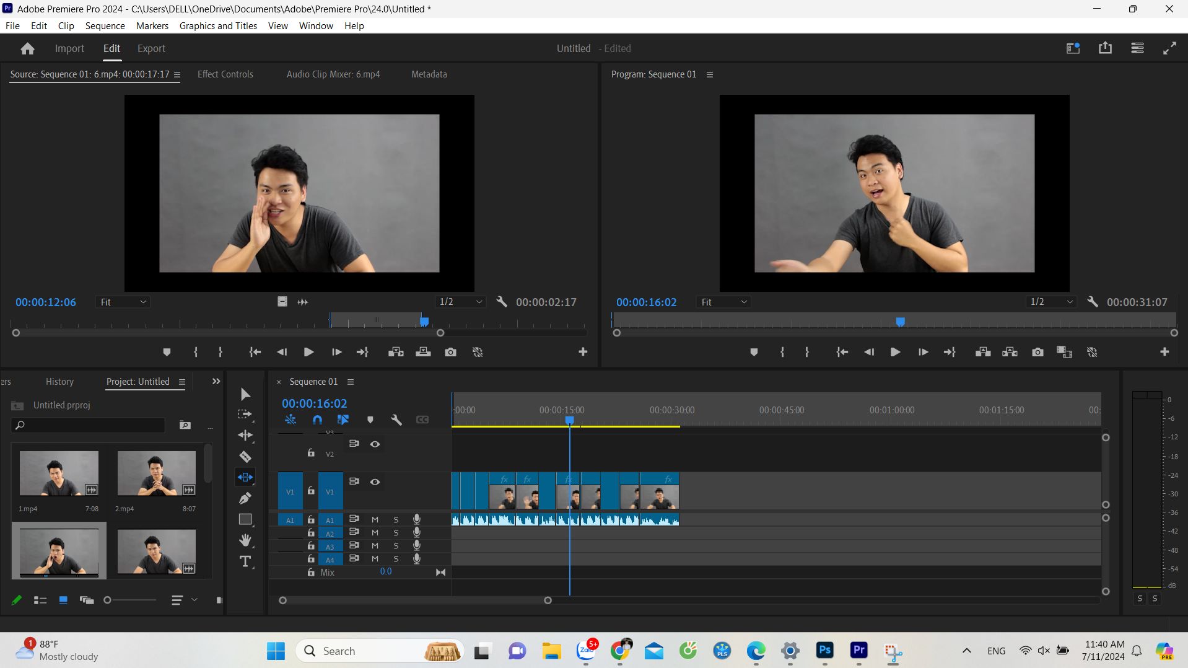Screen dimensions: 1188x668
Task: Open Source monitor zoom Fit dropdown
Action: [x=123, y=302]
